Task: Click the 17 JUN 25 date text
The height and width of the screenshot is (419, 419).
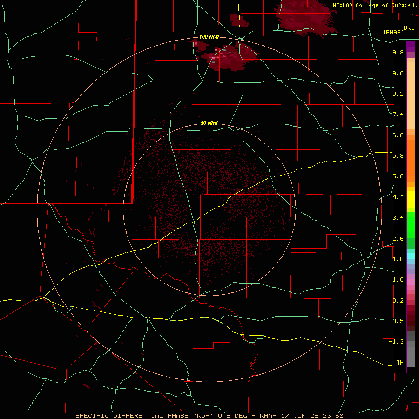Action: click(300, 416)
